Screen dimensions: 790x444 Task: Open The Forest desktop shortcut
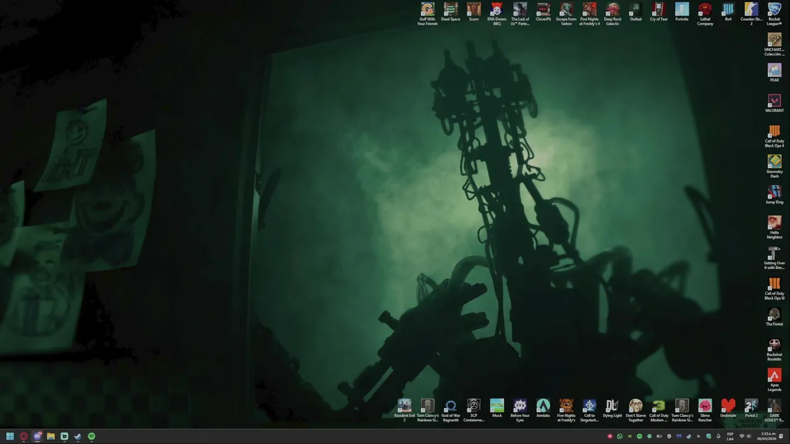[x=775, y=317]
